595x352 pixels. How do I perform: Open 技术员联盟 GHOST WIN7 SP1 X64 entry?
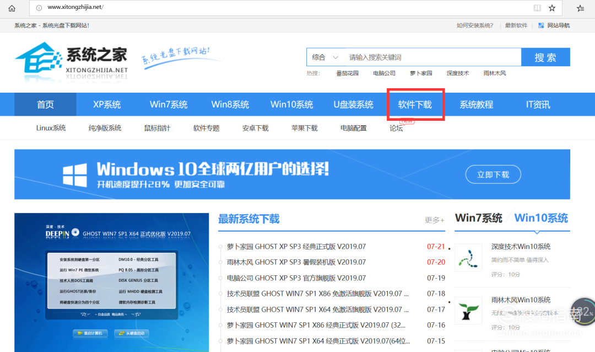318,310
